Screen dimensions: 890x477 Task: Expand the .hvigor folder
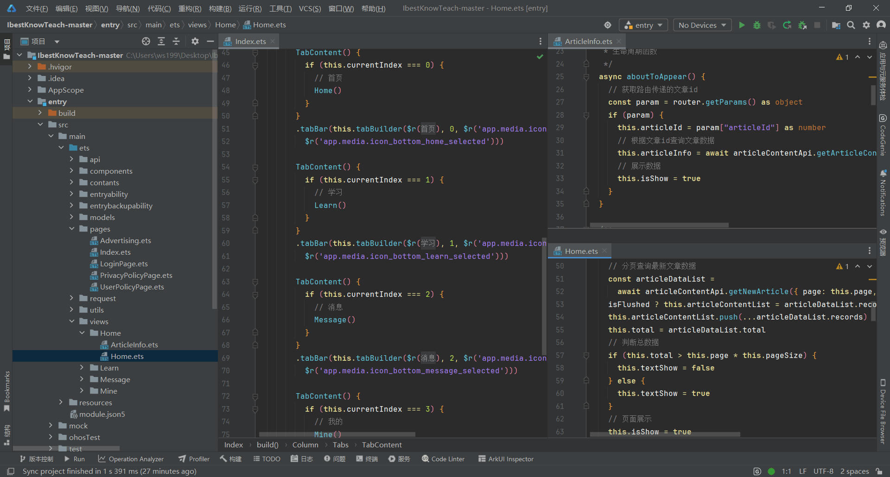[30, 67]
